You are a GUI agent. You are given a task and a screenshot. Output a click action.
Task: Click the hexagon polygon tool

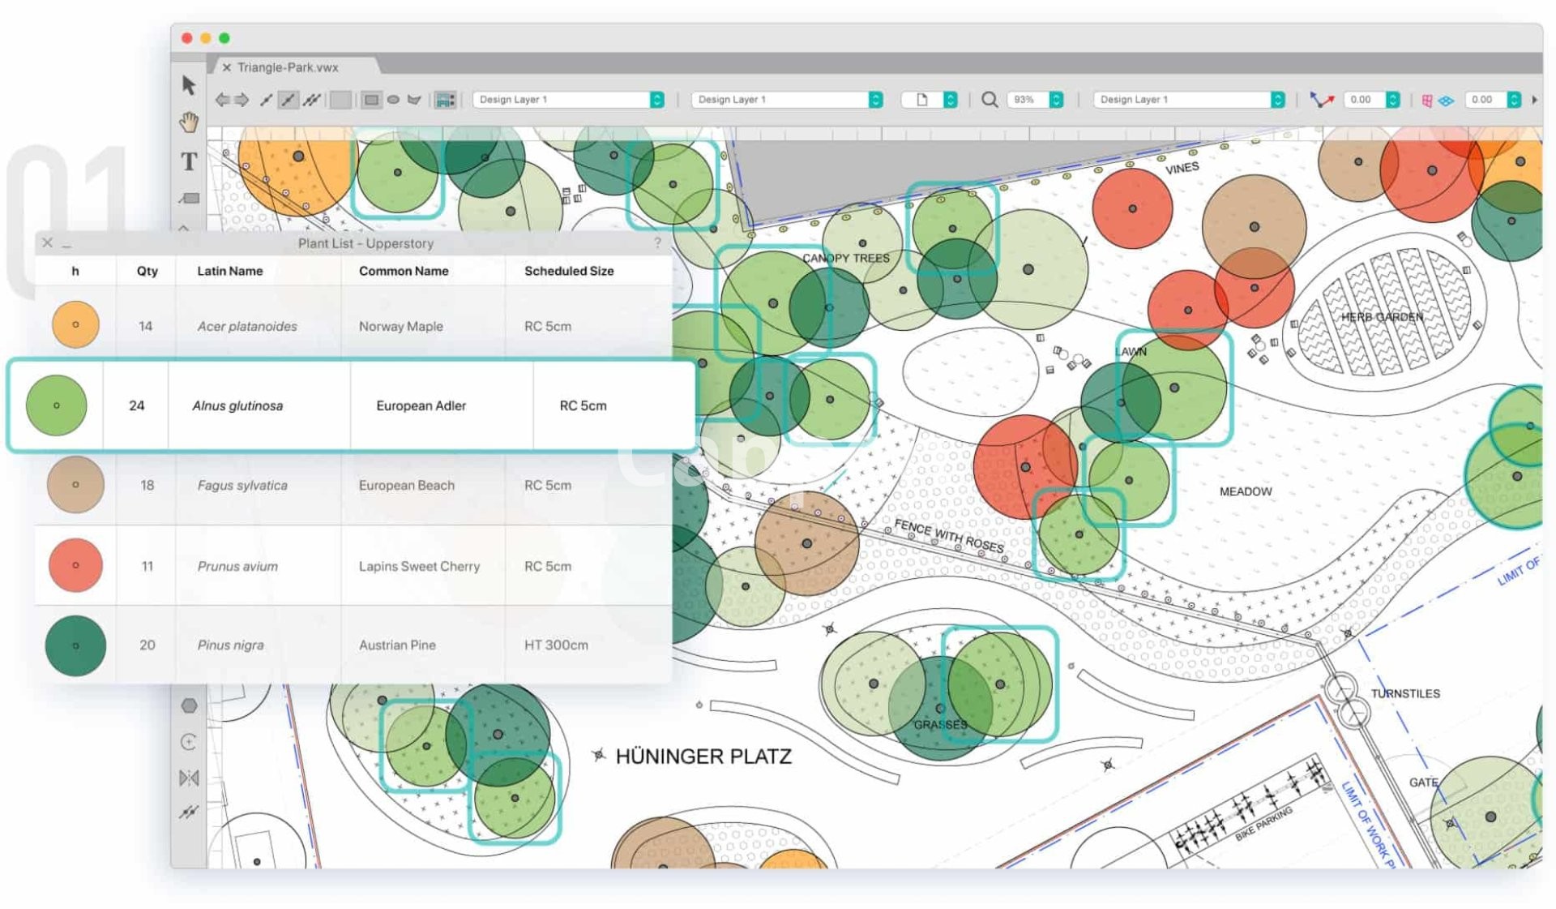pos(189,705)
